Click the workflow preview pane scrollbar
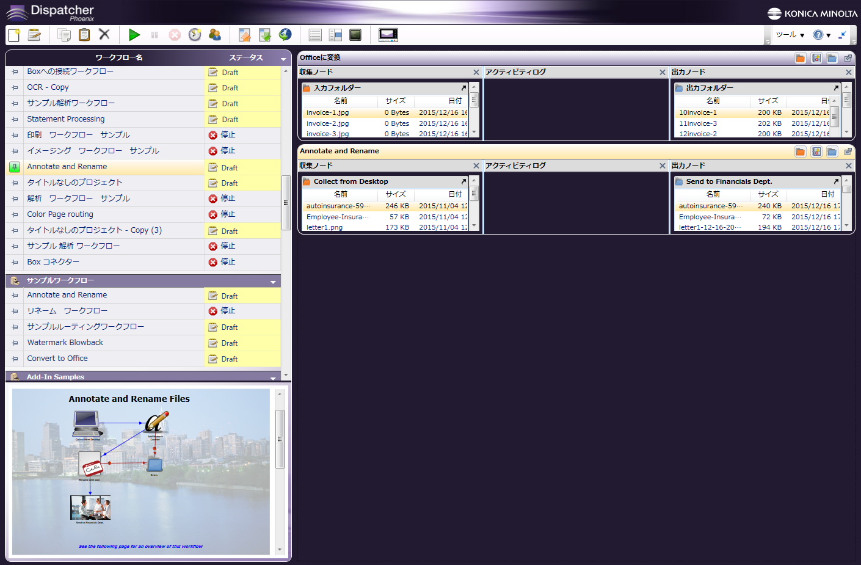Image resolution: width=861 pixels, height=565 pixels. point(280,439)
